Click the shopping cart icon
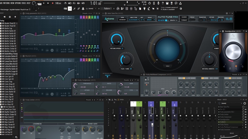Screen dimensions: 248x139 pyautogui.click(x=158, y=9)
